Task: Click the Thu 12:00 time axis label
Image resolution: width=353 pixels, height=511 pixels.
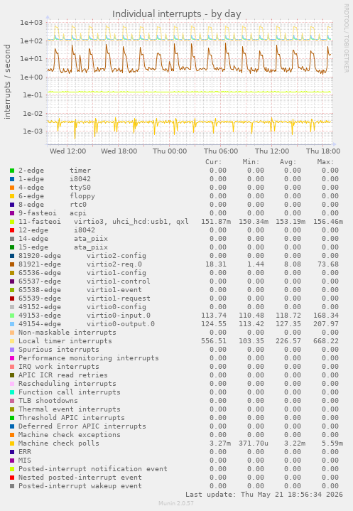Action: [272, 151]
